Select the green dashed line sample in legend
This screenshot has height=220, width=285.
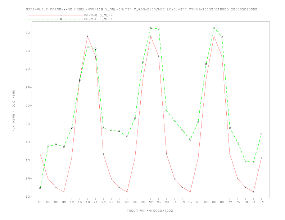pyautogui.click(x=56, y=19)
